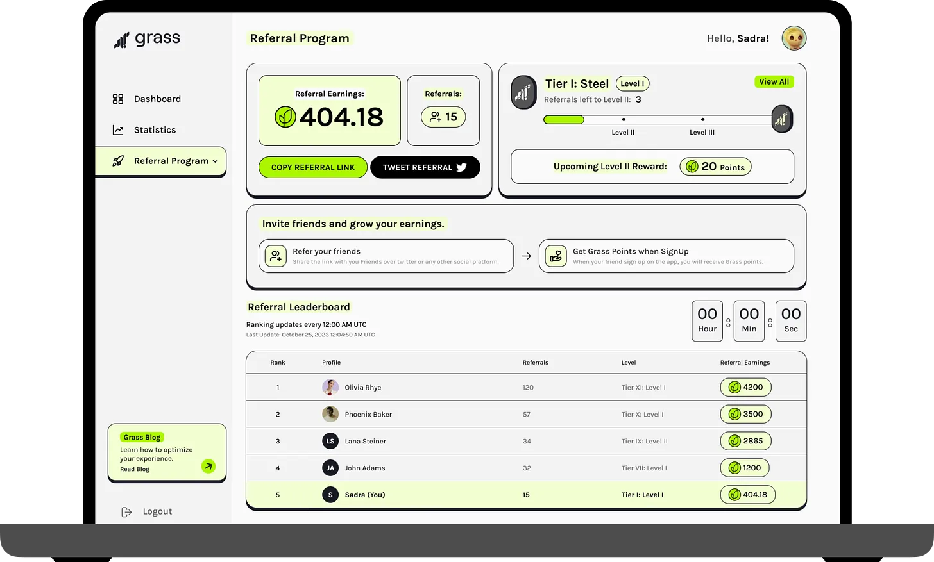This screenshot has height=562, width=934.
Task: Click the green arrow on Grass Blog card
Action: point(208,466)
